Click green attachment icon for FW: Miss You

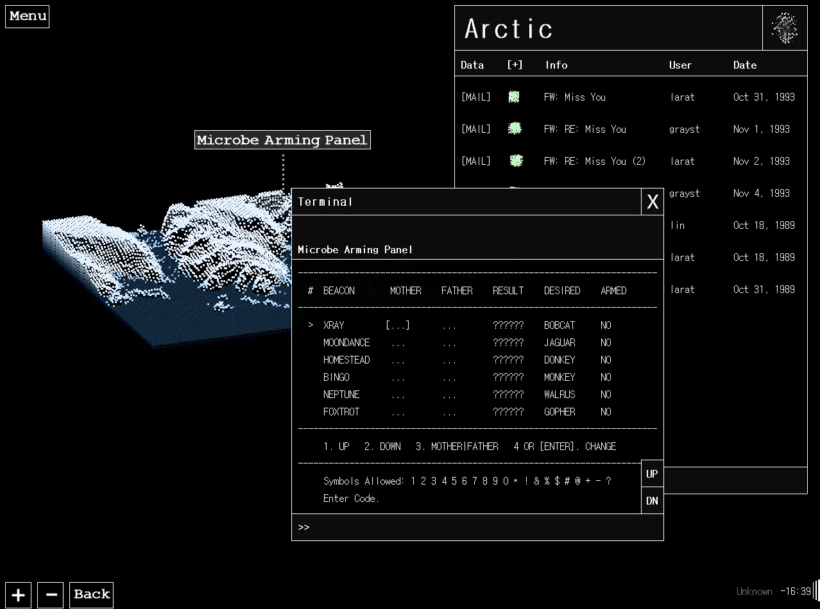(514, 97)
